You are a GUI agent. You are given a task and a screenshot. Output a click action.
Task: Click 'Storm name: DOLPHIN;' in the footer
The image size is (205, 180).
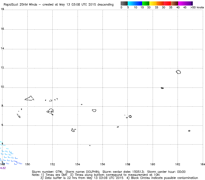[83, 172]
